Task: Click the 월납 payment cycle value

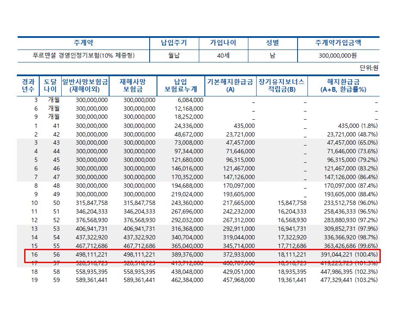Action: pos(174,56)
